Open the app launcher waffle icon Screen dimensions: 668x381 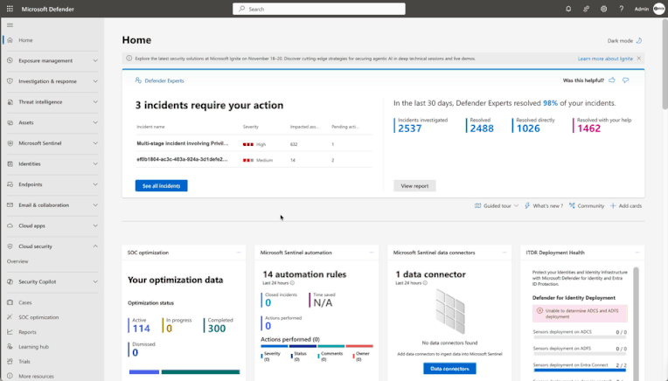10,9
